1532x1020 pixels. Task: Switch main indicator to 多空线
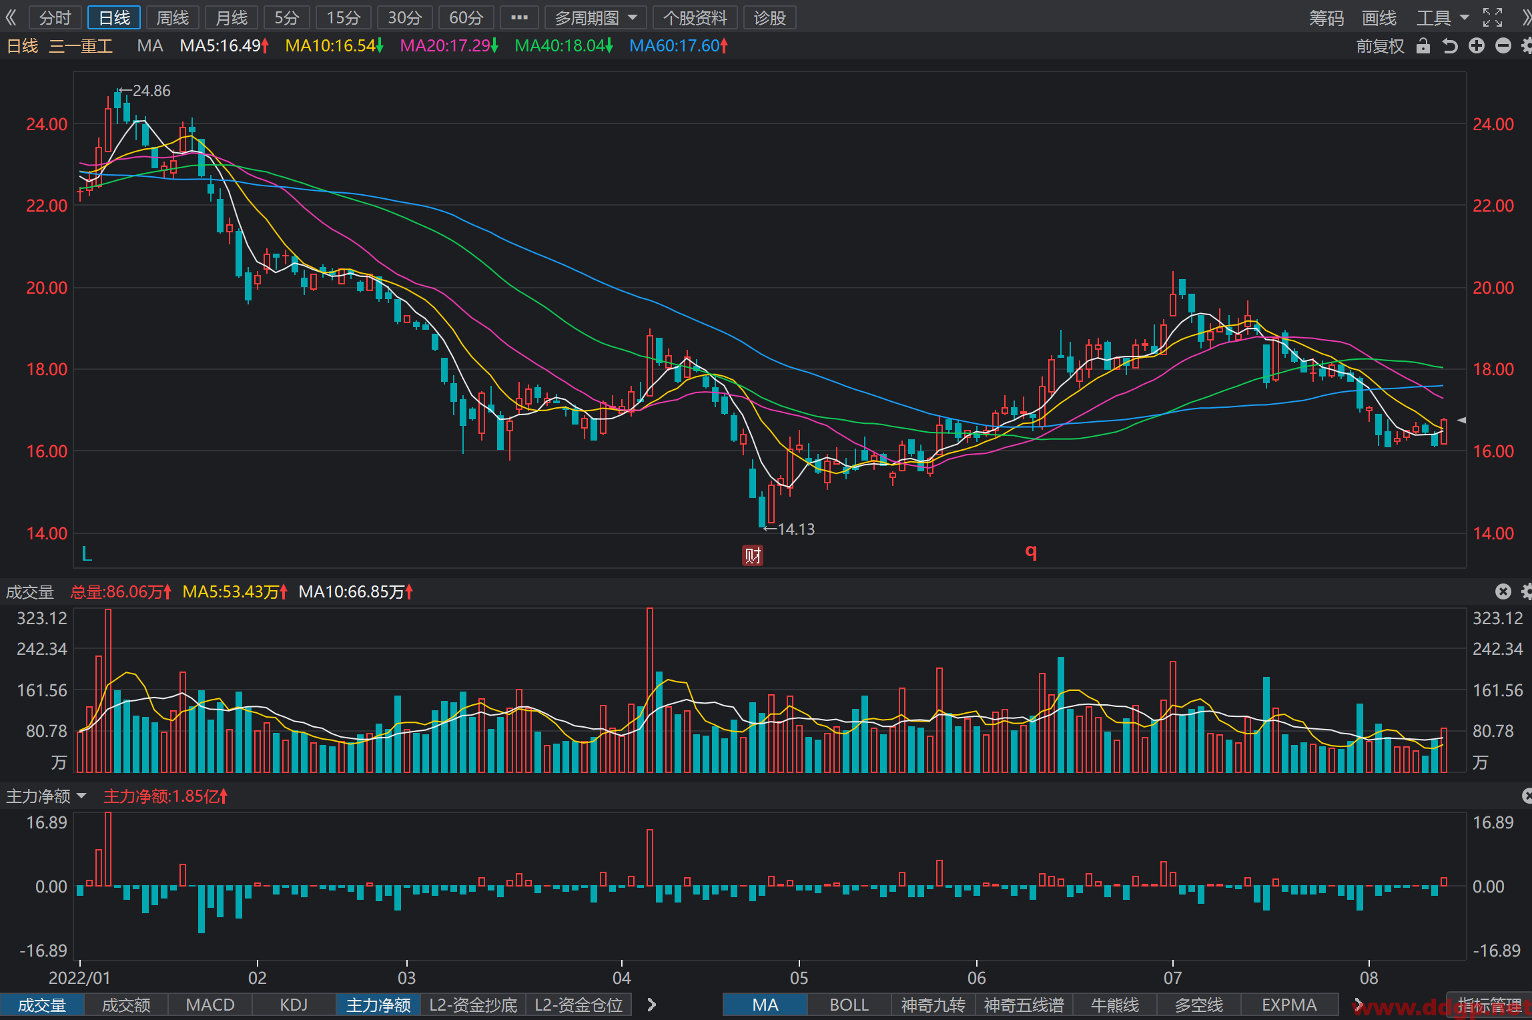pyautogui.click(x=1199, y=1005)
